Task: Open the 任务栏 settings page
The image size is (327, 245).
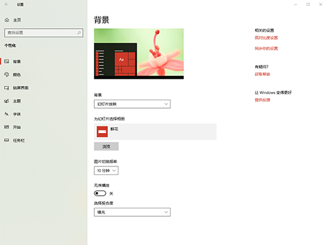Action: (x=19, y=140)
